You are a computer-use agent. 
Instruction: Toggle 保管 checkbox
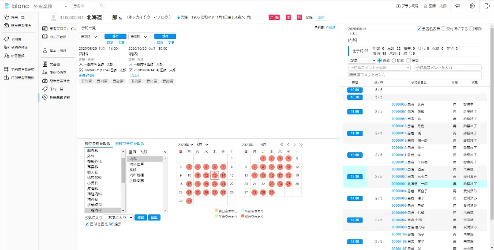tap(408, 60)
